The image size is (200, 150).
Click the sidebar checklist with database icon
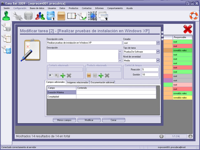click(x=6, y=27)
